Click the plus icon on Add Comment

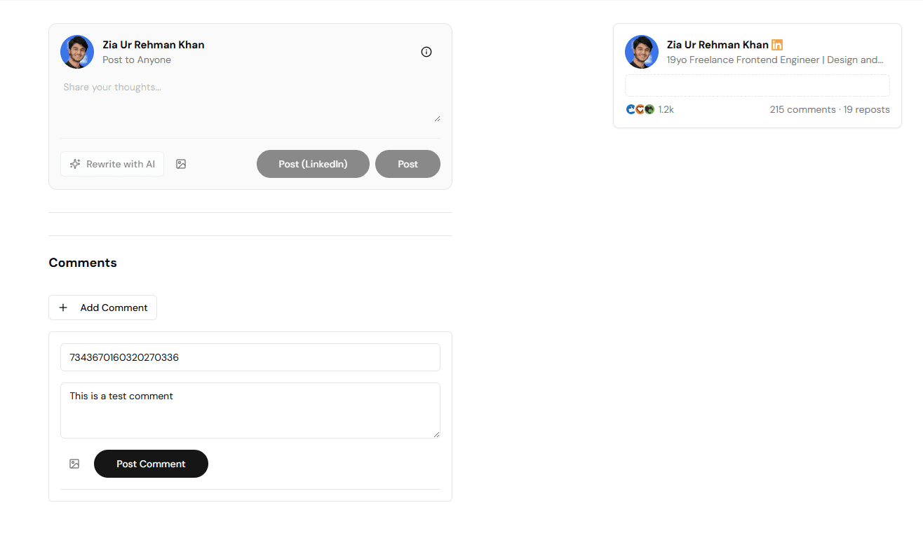[x=63, y=307]
